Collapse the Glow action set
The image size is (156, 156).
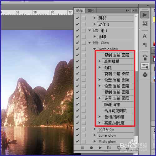tap(90, 43)
